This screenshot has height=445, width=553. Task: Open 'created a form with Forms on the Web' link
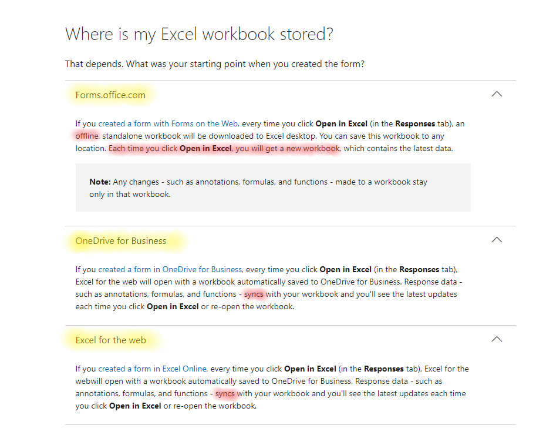pos(168,123)
